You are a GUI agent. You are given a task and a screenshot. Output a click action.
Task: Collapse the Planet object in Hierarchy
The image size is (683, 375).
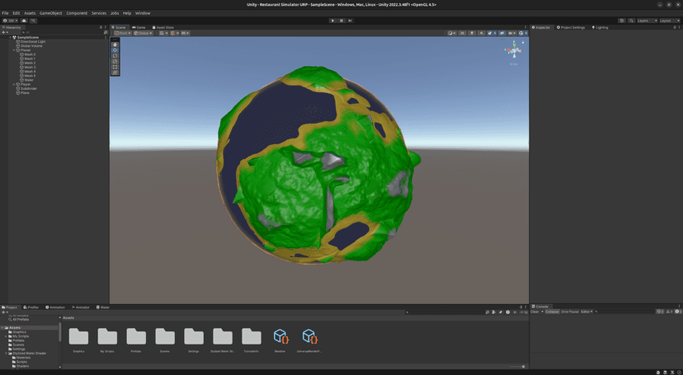click(x=14, y=50)
